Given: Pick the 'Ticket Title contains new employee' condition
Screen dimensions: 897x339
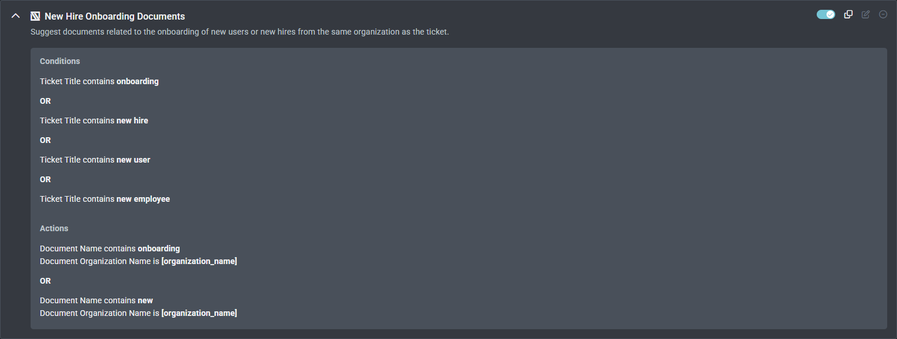Looking at the screenshot, I should [x=105, y=199].
